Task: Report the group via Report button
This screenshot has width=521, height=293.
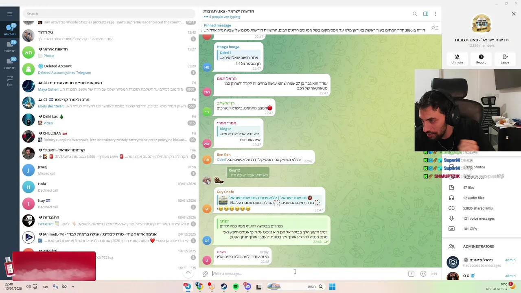Action: [x=481, y=59]
